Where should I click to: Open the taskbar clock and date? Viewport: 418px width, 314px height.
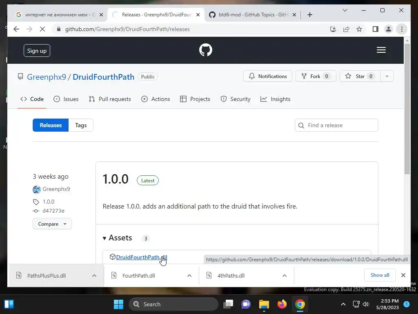pyautogui.click(x=387, y=304)
